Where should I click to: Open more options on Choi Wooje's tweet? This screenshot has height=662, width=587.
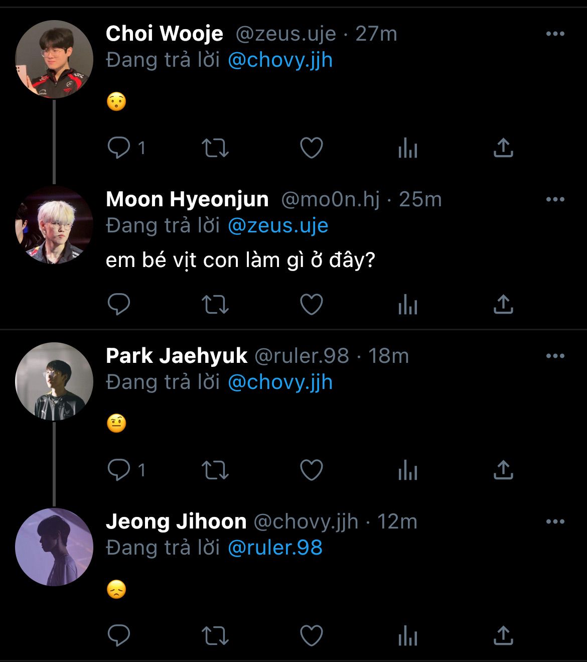[555, 34]
